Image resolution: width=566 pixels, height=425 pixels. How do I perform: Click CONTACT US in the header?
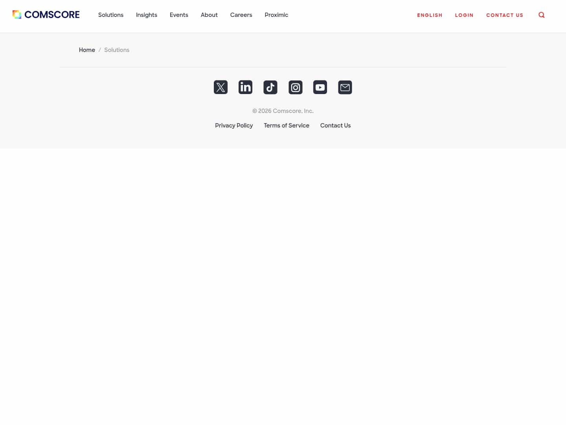(x=505, y=15)
